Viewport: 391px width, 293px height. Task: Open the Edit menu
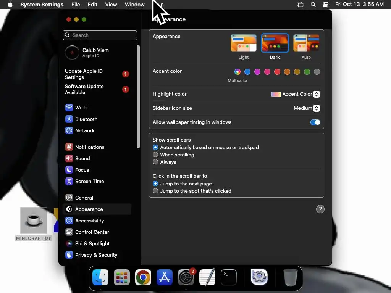(x=92, y=5)
